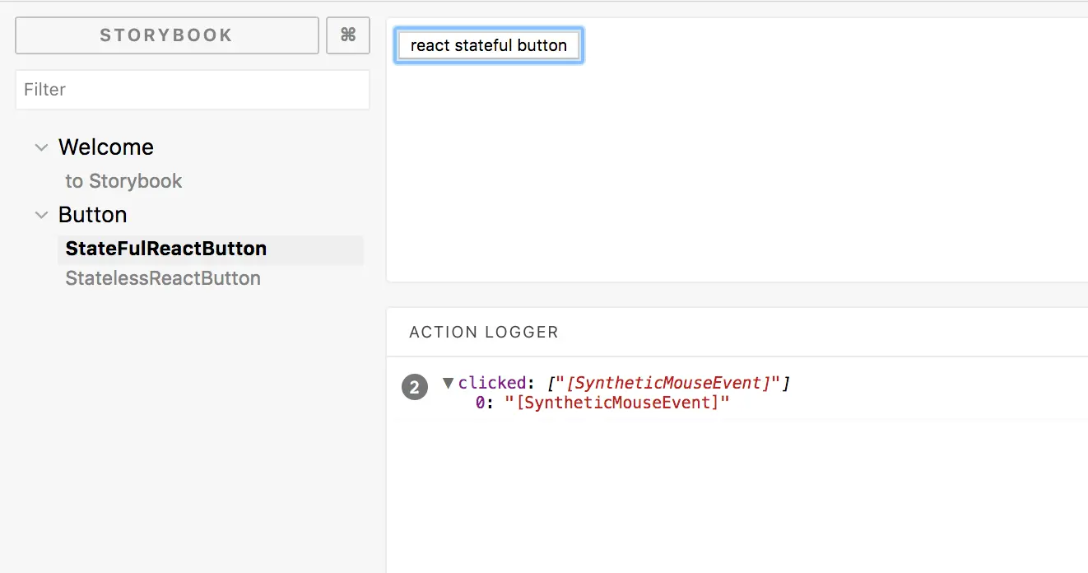
Task: Select the Button story group
Action: [x=93, y=215]
